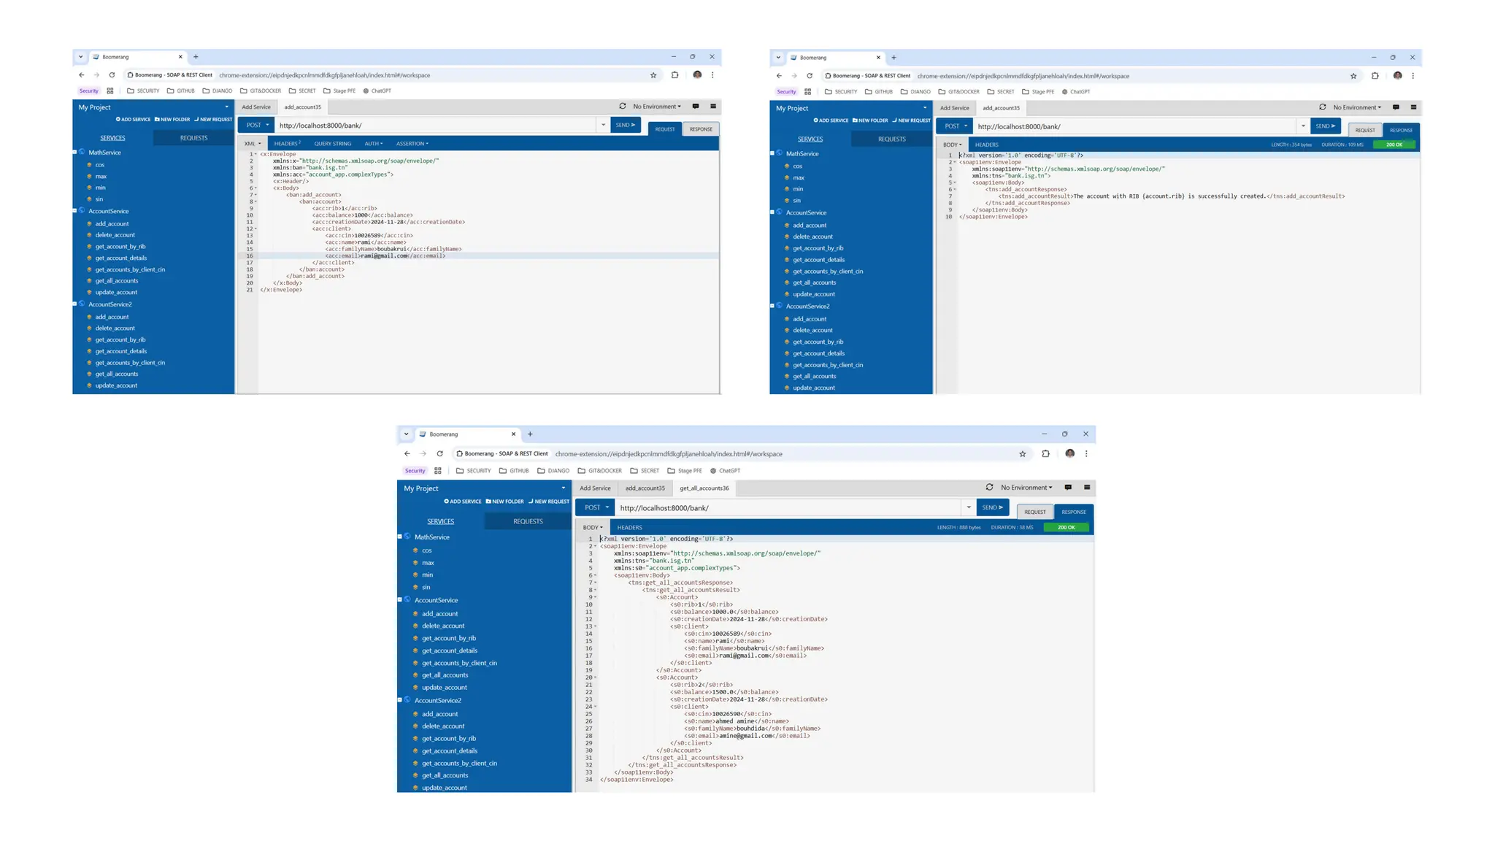Open hamburger menu icon in top-right window

[x=1413, y=107]
